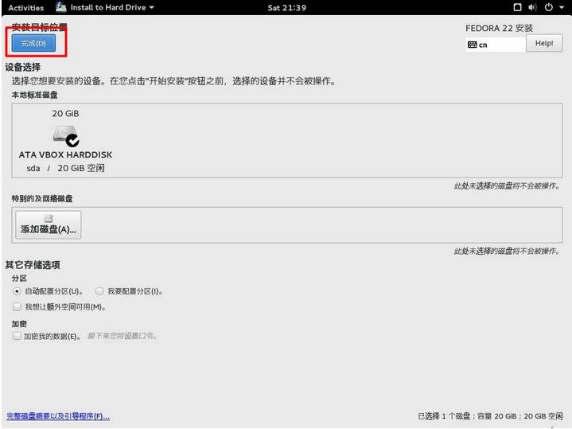Click the 'sda / 20 GiB 空闲' disk label
Image resolution: width=572 pixels, height=429 pixels.
click(66, 168)
